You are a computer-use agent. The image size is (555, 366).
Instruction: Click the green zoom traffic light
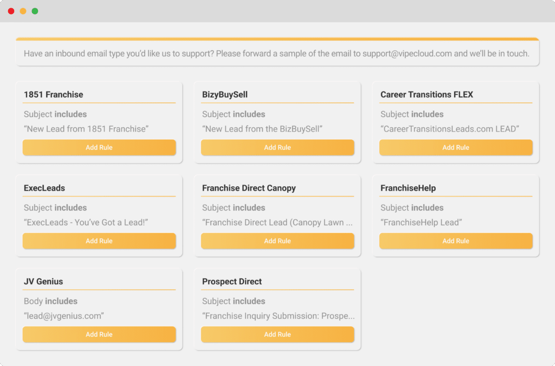[35, 10]
